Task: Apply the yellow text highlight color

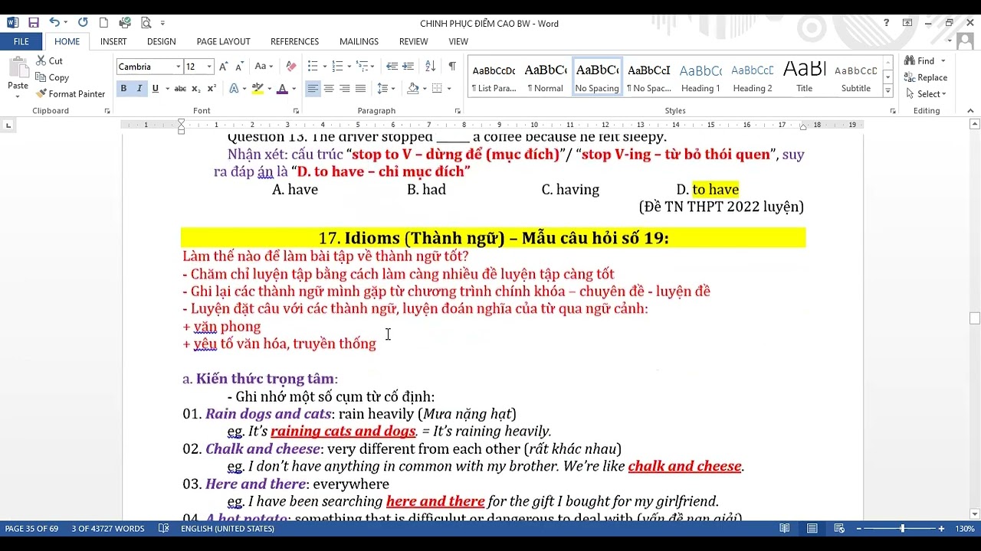Action: click(258, 89)
